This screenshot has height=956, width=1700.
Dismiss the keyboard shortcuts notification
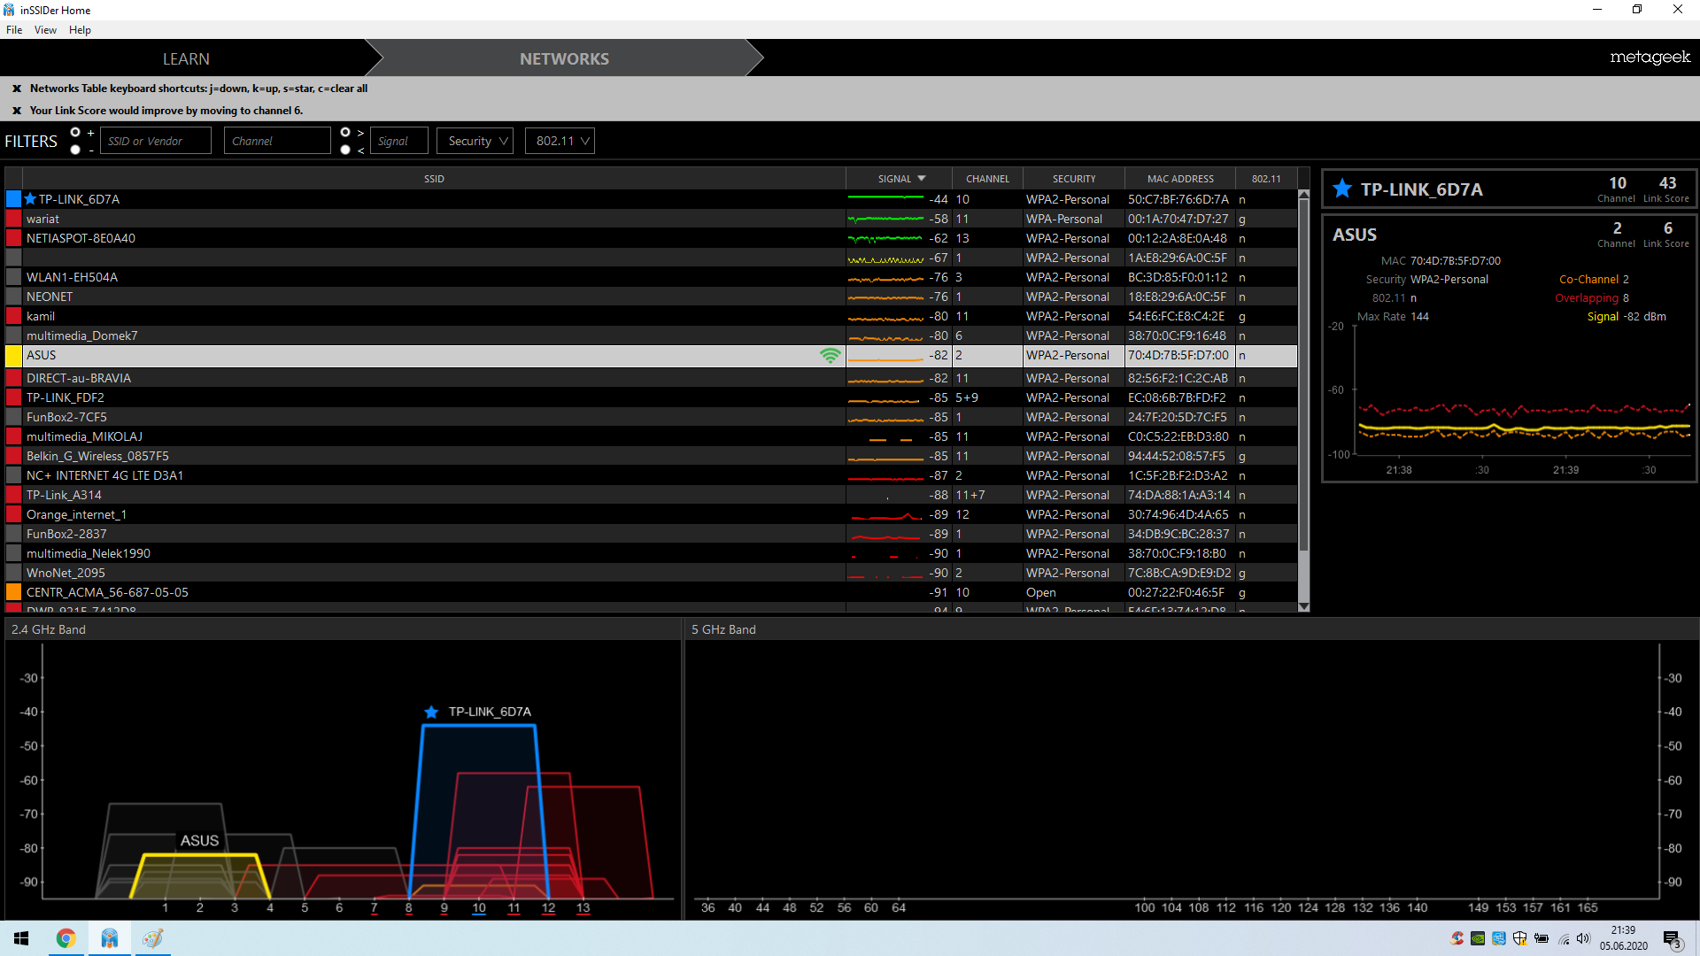click(x=17, y=89)
